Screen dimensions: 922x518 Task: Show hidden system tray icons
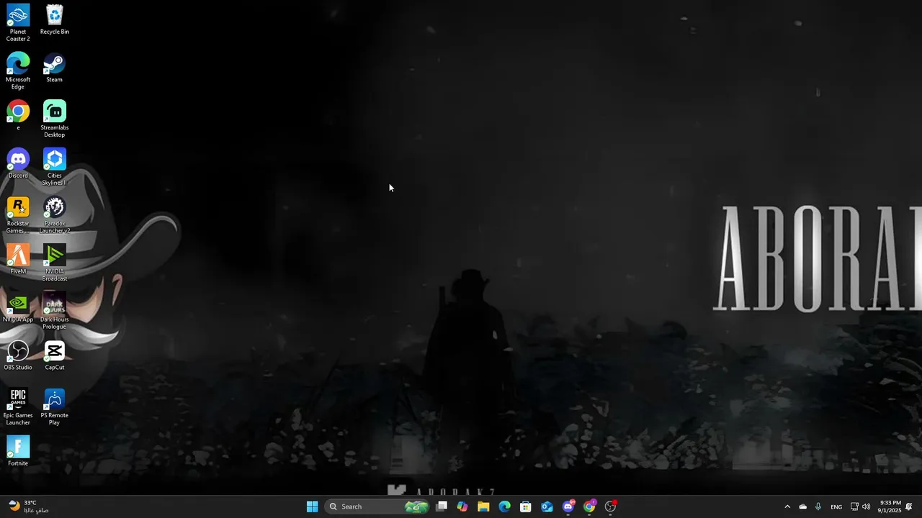787,506
